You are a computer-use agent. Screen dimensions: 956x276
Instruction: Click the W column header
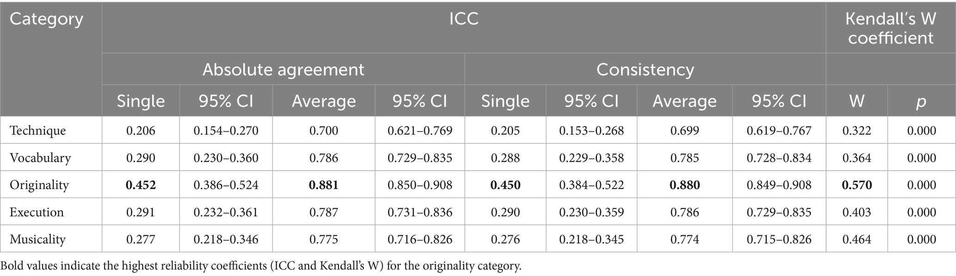[857, 101]
